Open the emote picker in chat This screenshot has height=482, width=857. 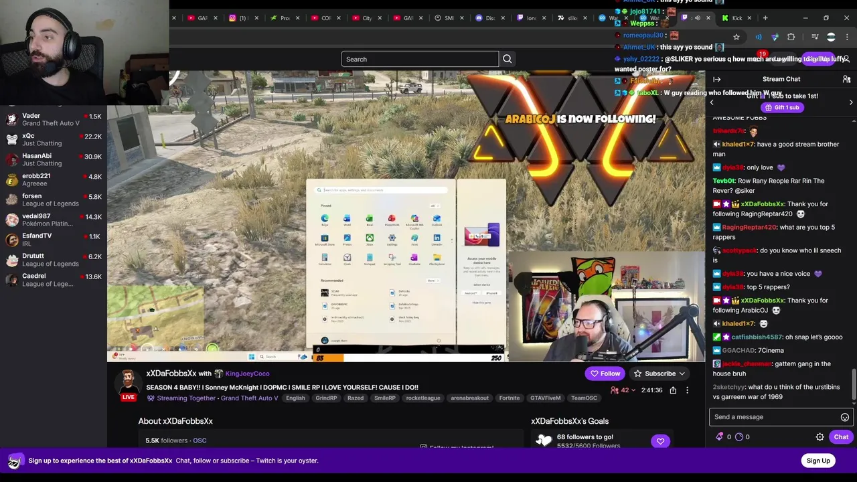pyautogui.click(x=845, y=417)
